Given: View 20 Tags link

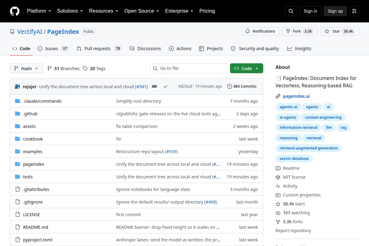Looking at the screenshot, I should 94,69.
